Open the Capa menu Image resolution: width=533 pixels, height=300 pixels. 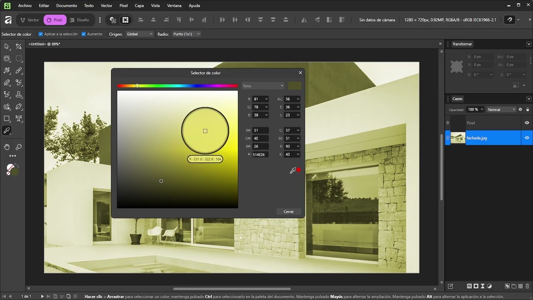tap(139, 6)
